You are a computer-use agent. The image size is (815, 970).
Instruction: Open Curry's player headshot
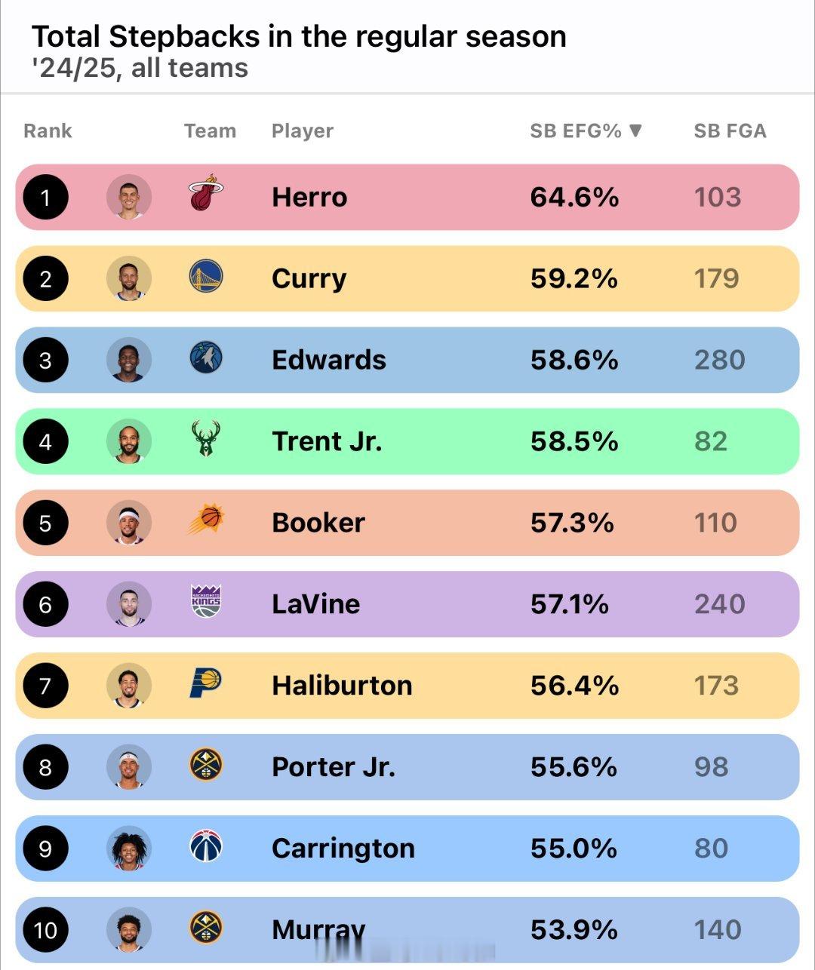point(129,278)
